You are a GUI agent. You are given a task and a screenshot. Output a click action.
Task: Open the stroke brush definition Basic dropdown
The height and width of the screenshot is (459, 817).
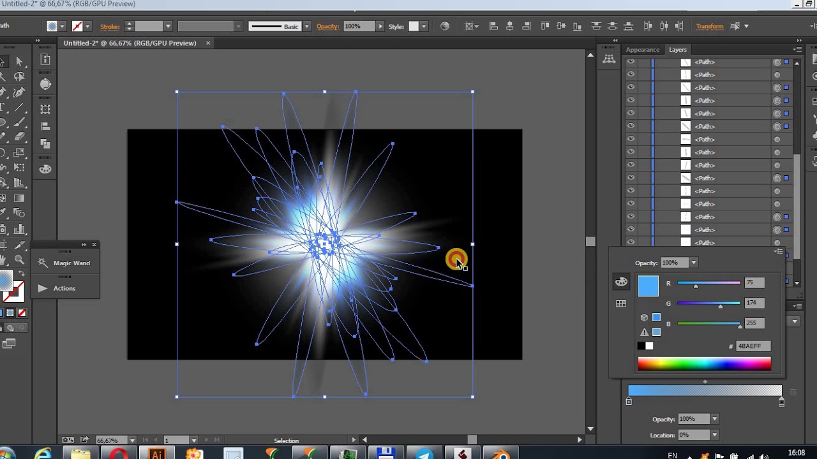pos(306,26)
